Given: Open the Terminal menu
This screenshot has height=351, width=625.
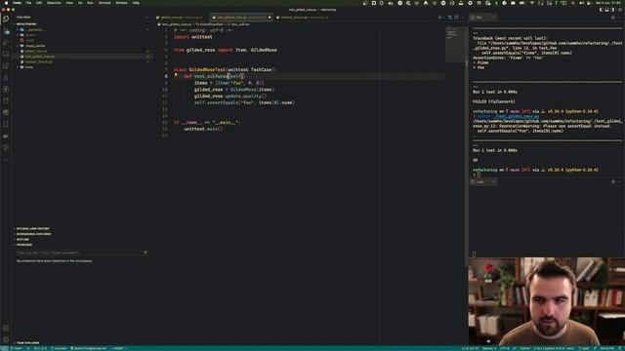Looking at the screenshot, I should [104, 3].
